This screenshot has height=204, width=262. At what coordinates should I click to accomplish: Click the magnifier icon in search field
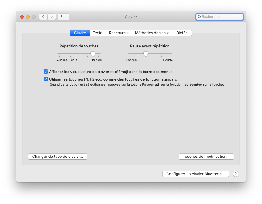(x=199, y=17)
